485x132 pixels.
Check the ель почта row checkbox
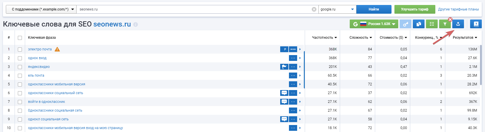20,76
